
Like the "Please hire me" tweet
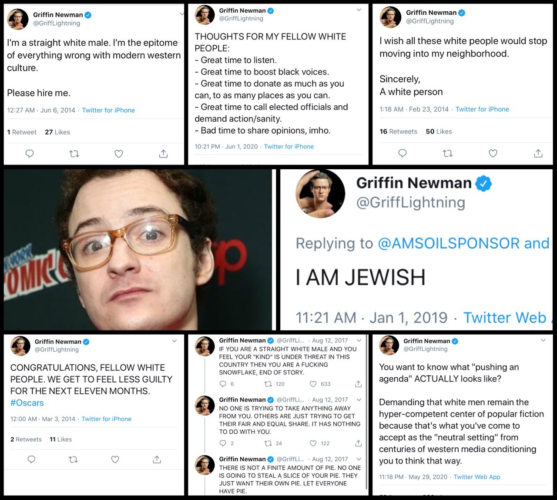click(119, 154)
